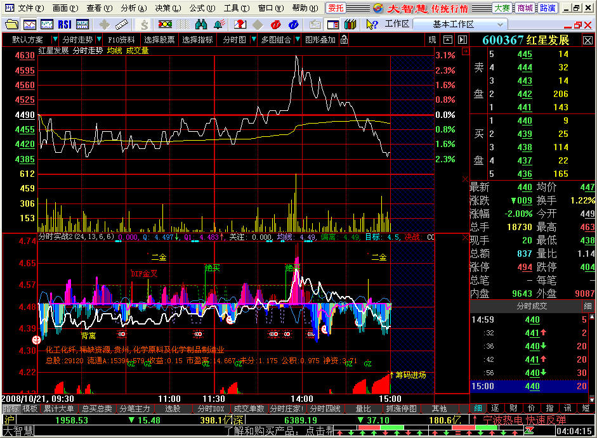Click the books library toolbar icon
This screenshot has width=597, height=438.
point(350,25)
